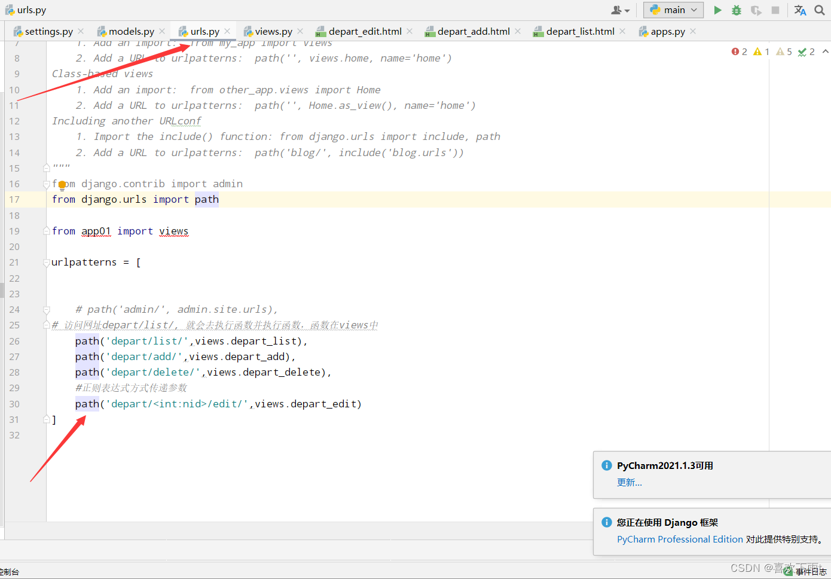Click the yellow warning count indicator

(x=762, y=52)
